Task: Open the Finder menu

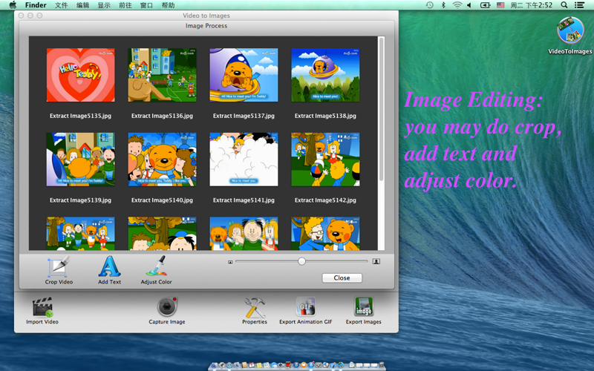Action: pos(36,5)
